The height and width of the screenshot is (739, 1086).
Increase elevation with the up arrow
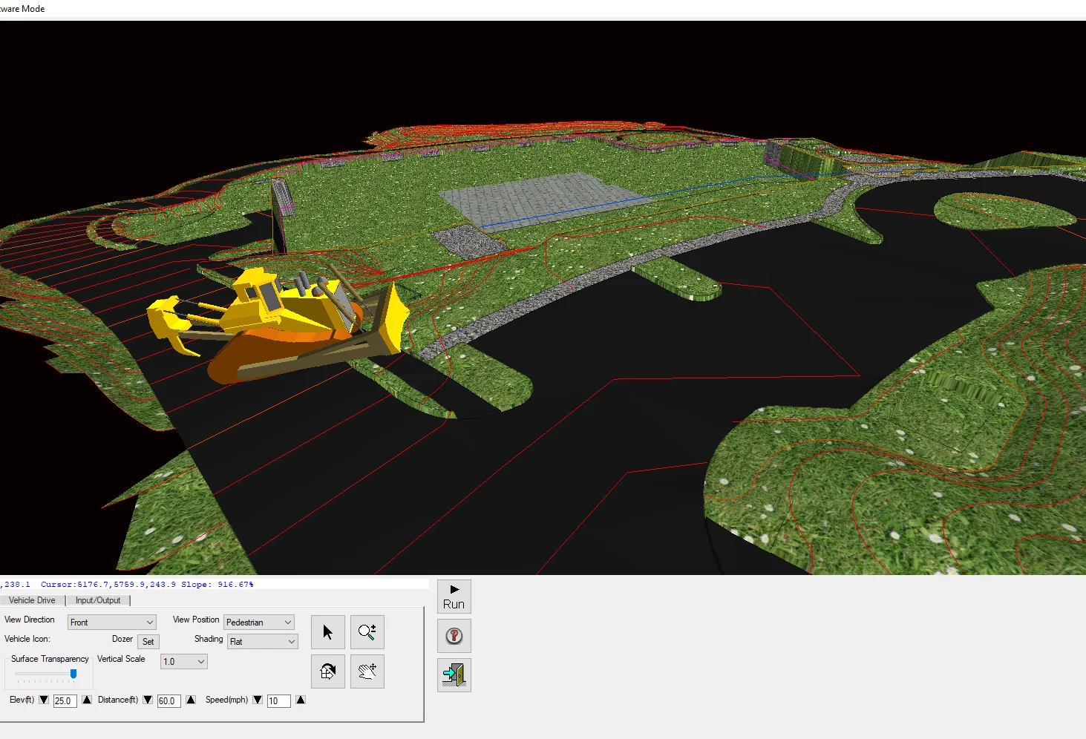87,700
